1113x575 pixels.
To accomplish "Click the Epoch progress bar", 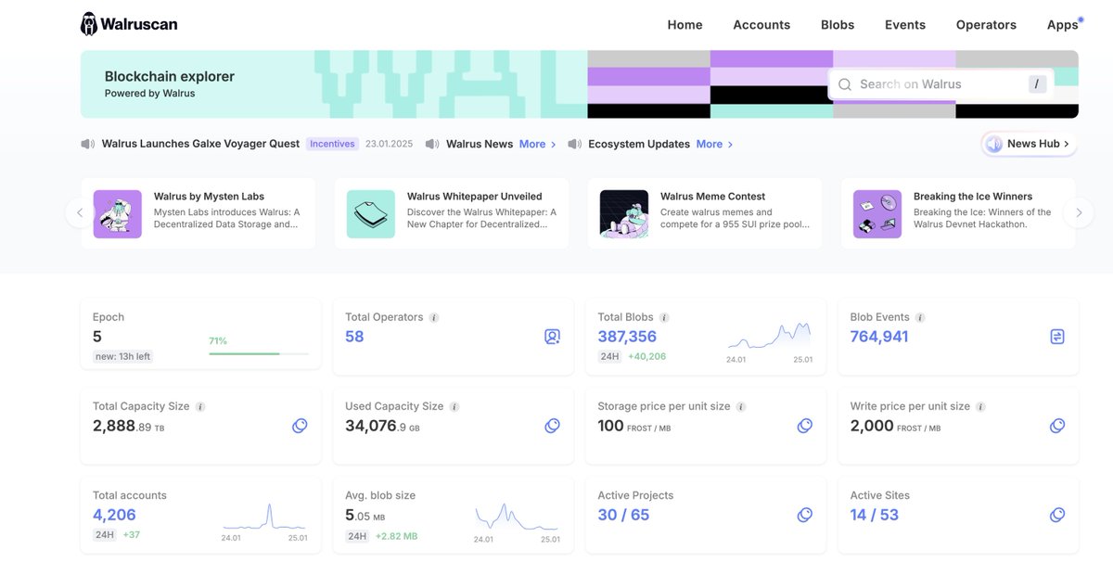I will (259, 353).
